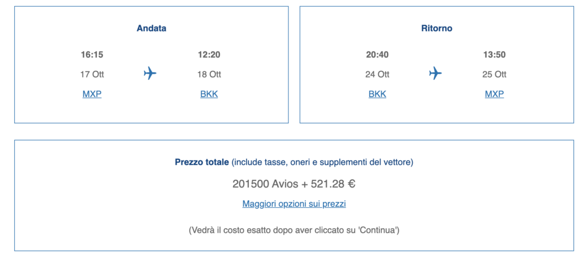Open the Maggiori opzioni sui prezzi link
Image resolution: width=579 pixels, height=261 pixels.
coord(294,204)
